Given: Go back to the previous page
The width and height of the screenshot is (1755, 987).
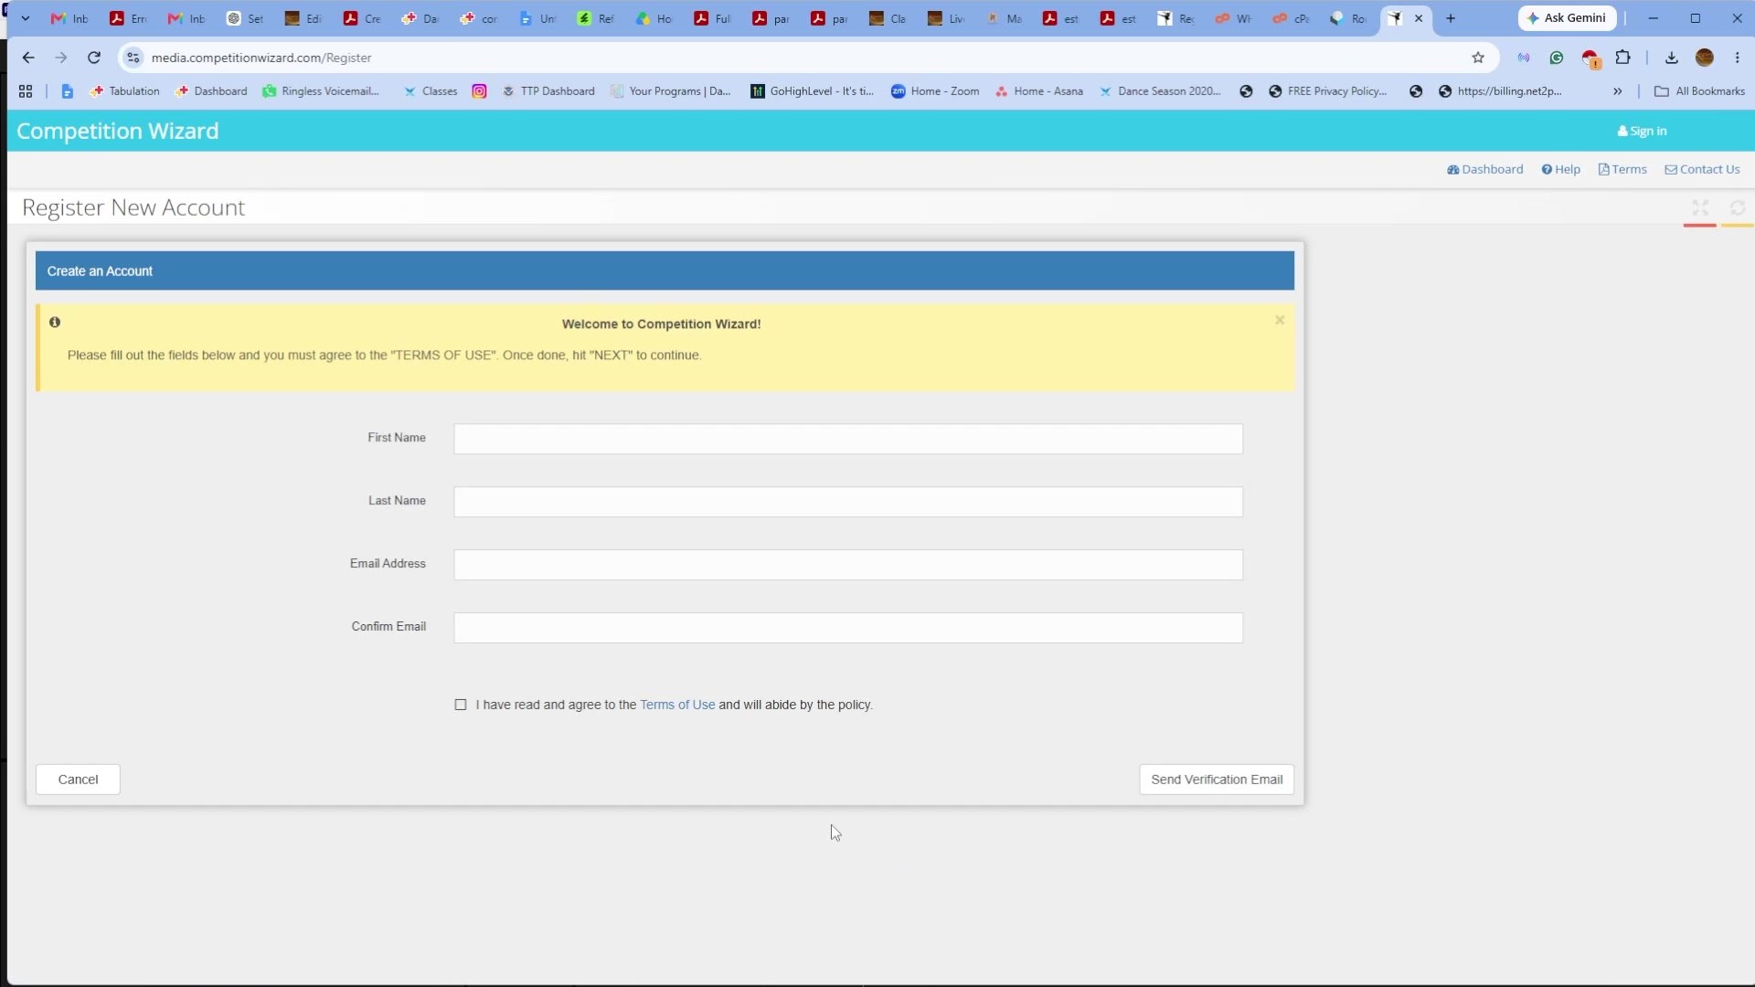Looking at the screenshot, I should [28, 58].
